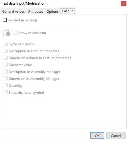
Task: Enable the Remember settings checkbox
Action: (5, 20)
